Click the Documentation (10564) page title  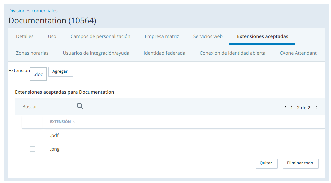52,20
